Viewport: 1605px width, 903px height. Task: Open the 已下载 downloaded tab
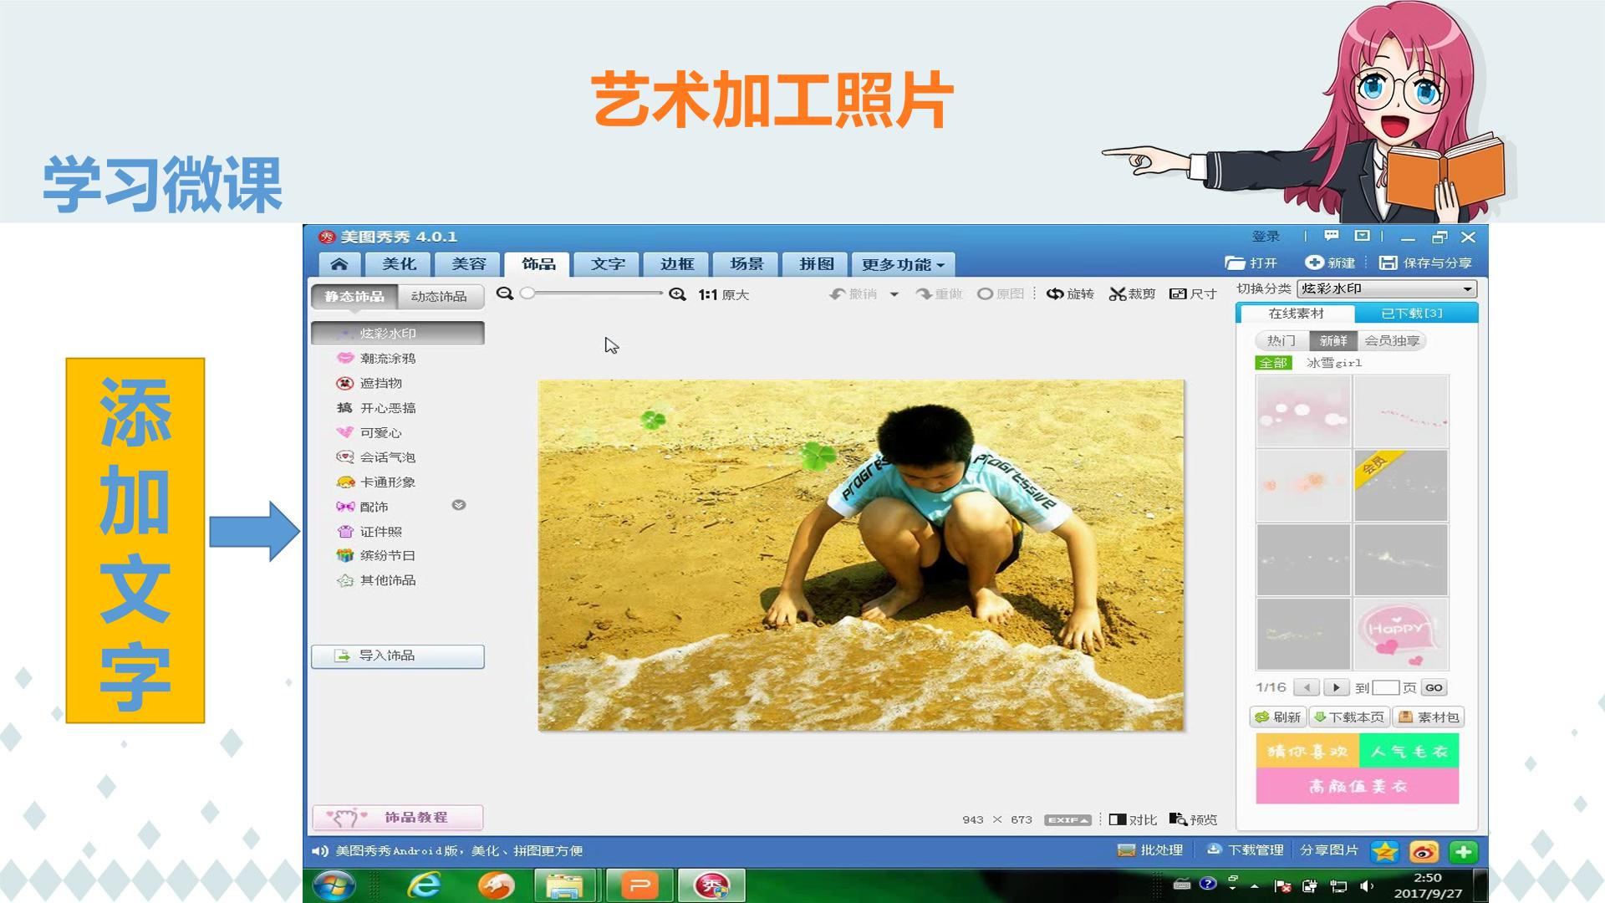pos(1412,314)
